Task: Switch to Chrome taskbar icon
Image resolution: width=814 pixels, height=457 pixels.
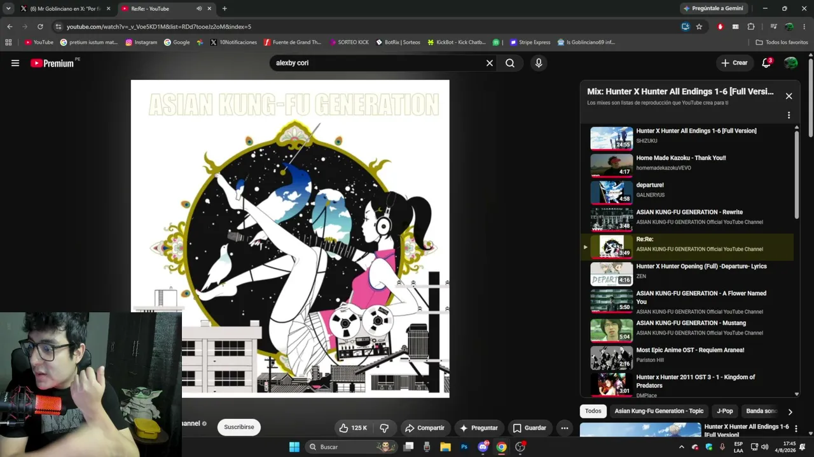Action: 502,447
